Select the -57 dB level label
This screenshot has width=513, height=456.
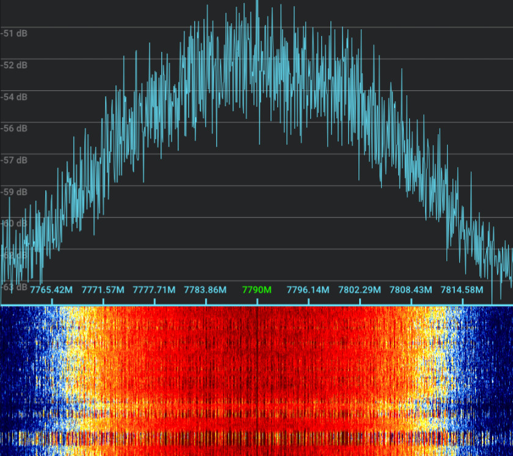pyautogui.click(x=14, y=160)
